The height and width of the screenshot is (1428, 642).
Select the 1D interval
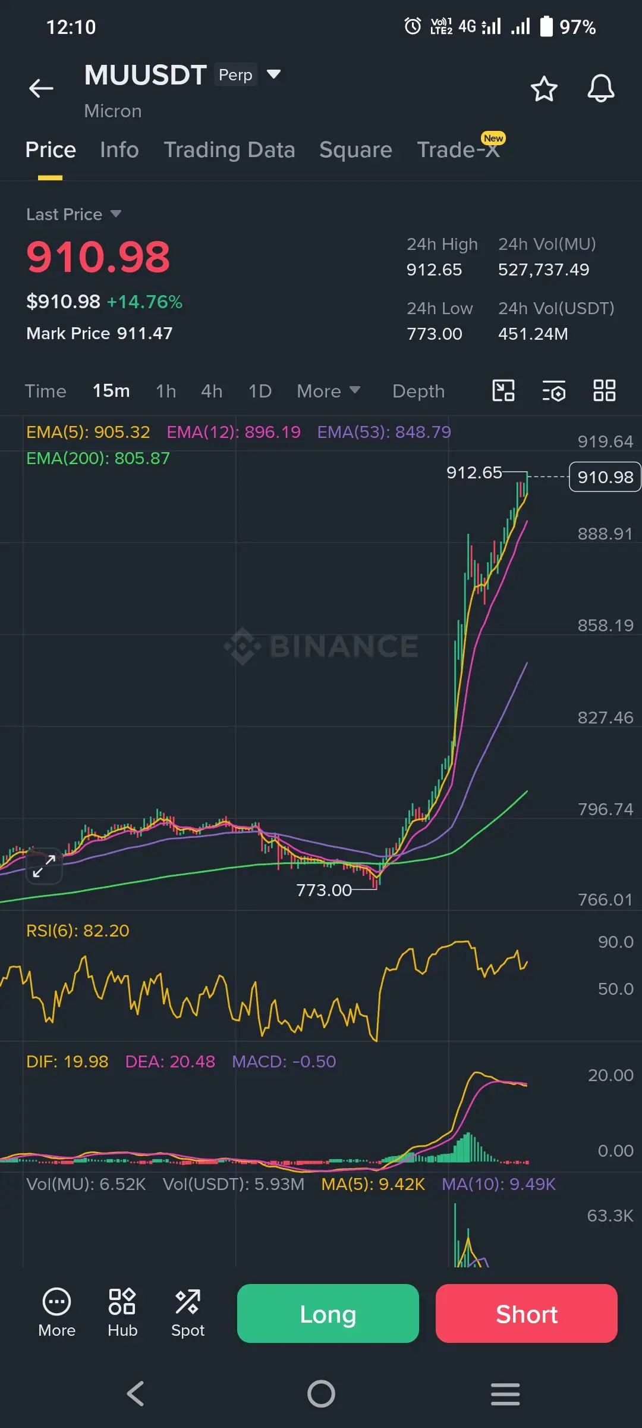(260, 391)
